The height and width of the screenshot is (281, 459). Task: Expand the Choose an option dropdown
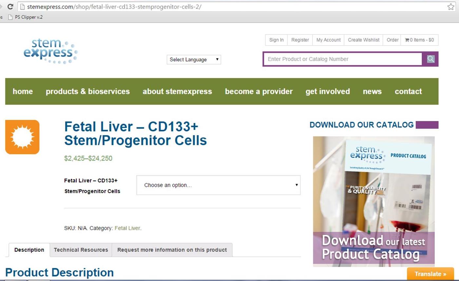219,185
